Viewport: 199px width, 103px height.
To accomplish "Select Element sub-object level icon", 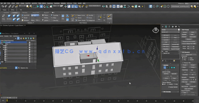I will tap(174, 68).
